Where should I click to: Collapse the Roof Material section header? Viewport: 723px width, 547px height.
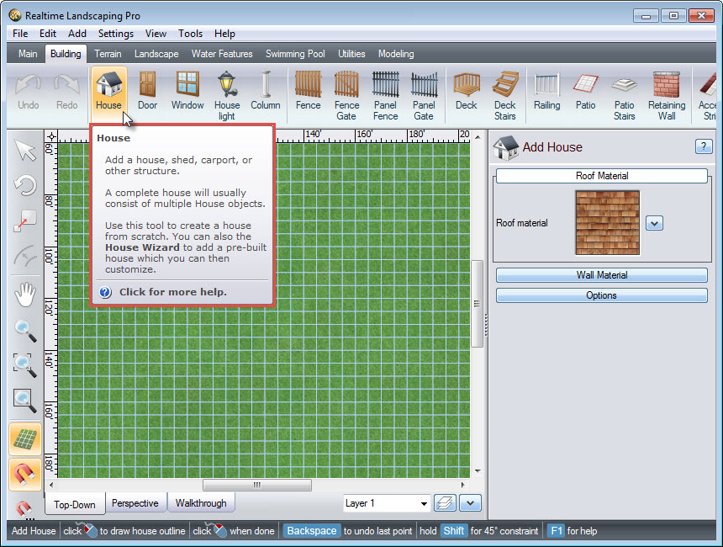pyautogui.click(x=602, y=176)
